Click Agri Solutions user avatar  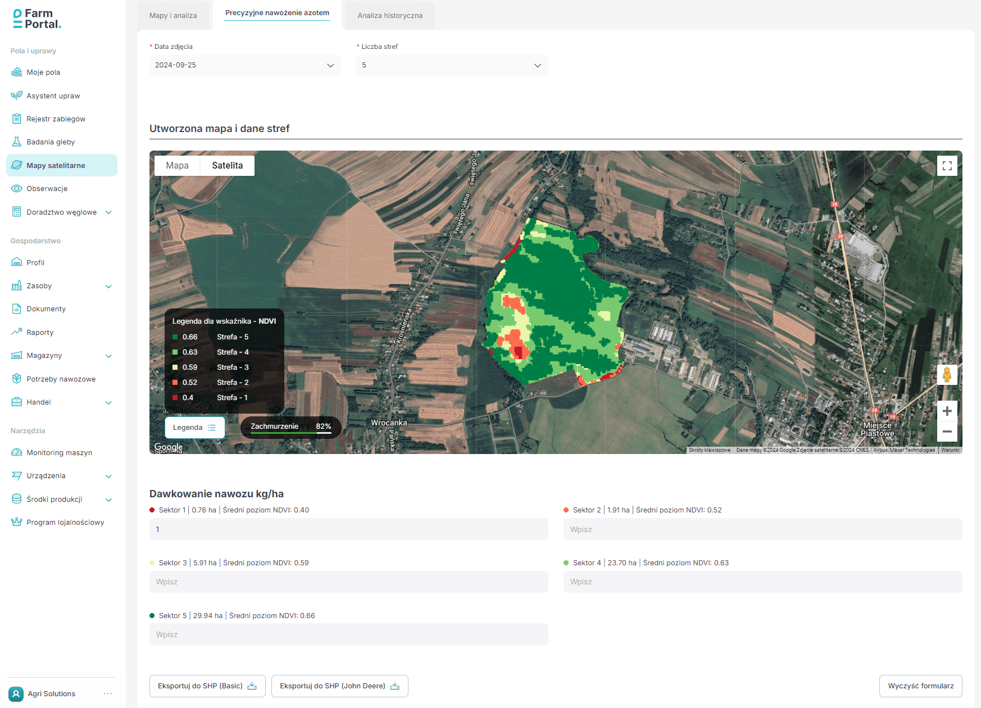click(x=16, y=694)
